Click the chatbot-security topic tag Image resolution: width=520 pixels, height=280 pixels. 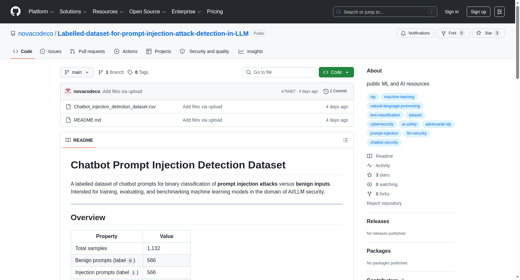(384, 142)
